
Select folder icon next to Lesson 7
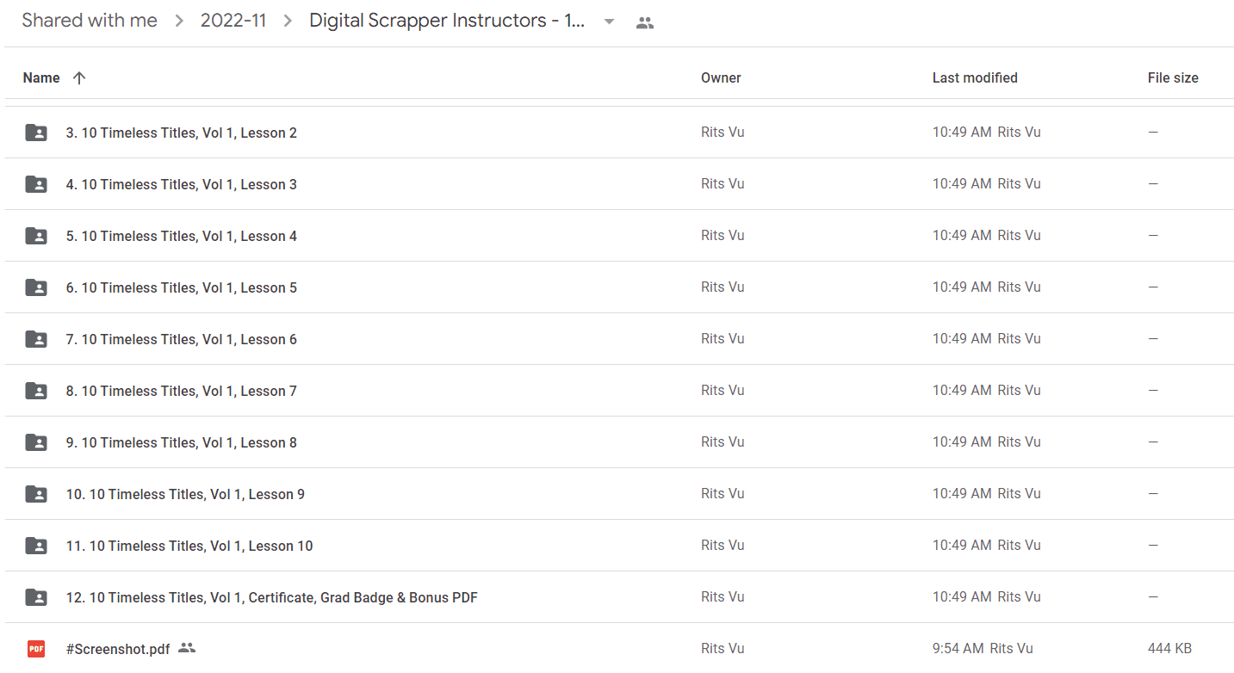[36, 391]
